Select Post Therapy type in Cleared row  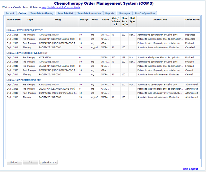pyautogui.click(x=30, y=70)
